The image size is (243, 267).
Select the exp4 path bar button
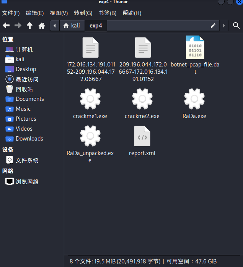coord(96,26)
